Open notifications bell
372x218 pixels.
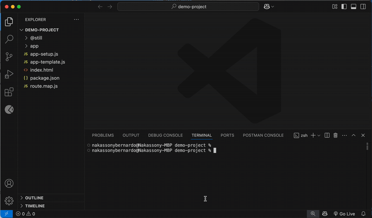363,214
